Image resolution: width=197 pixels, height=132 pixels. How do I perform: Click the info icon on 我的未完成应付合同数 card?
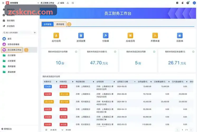coord(76,52)
